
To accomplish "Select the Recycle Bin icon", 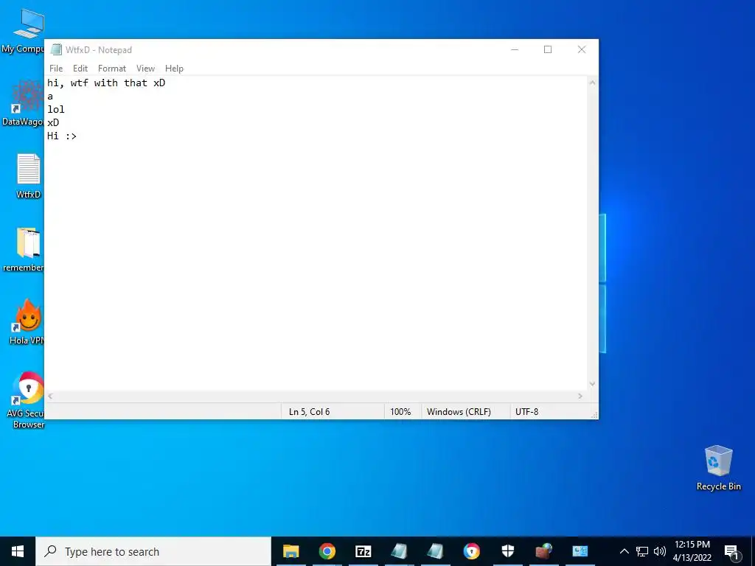I will [718, 468].
